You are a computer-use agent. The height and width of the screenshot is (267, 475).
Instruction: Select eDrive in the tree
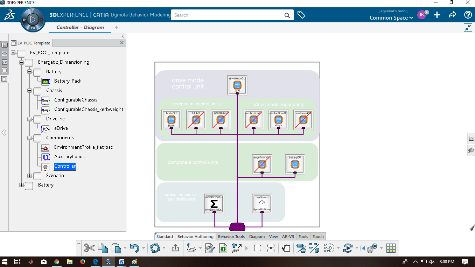pyautogui.click(x=61, y=128)
